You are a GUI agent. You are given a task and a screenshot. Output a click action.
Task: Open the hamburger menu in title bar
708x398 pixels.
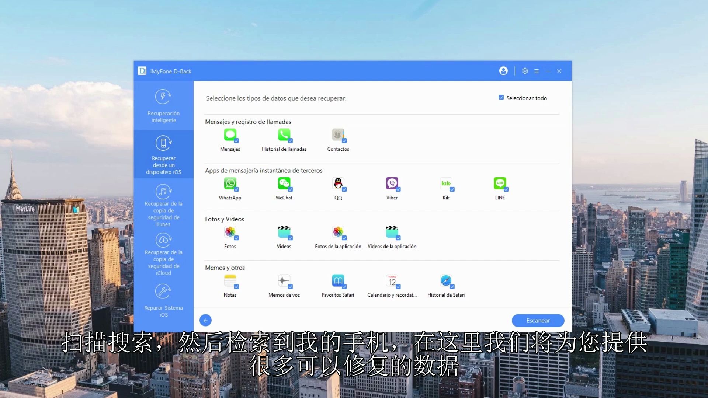537,71
